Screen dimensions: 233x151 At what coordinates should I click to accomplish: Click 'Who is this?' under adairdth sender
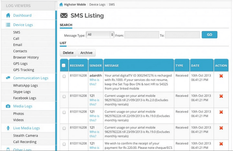tap(94, 82)
